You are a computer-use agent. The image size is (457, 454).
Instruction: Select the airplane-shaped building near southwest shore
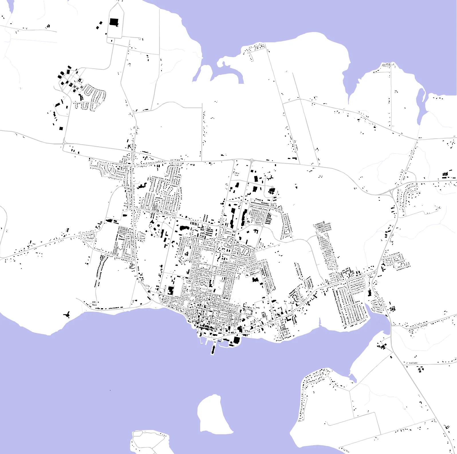pyautogui.click(x=67, y=314)
